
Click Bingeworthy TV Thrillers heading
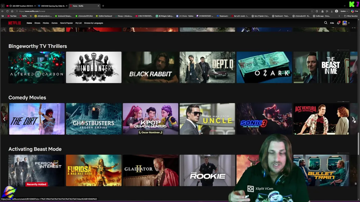pos(38,46)
